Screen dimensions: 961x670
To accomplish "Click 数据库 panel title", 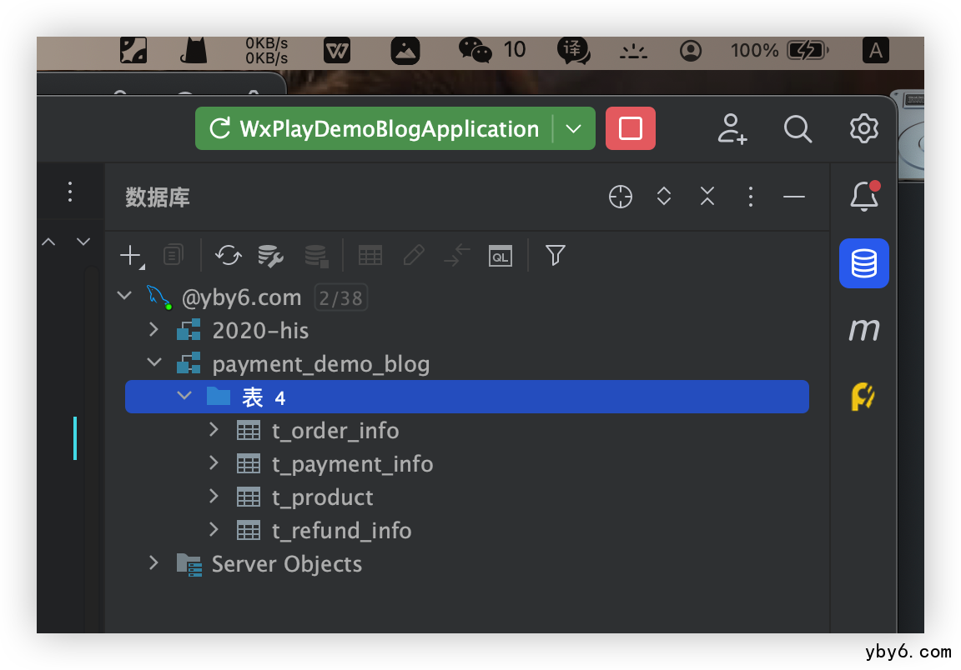I will click(x=158, y=197).
